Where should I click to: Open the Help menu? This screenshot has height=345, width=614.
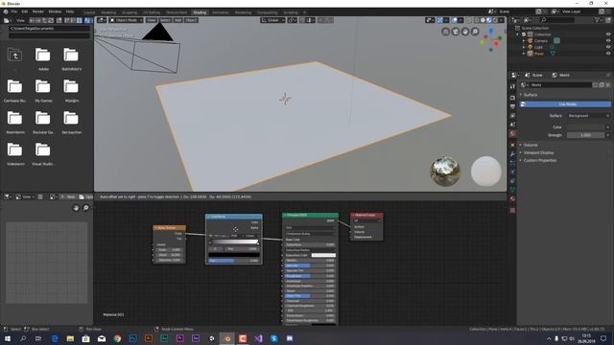pos(70,11)
